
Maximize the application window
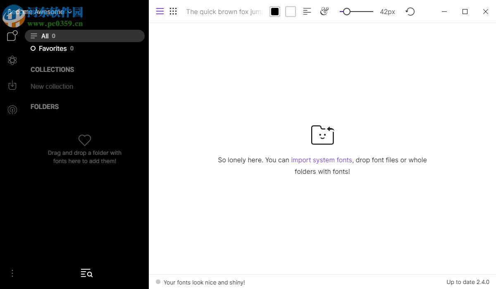(x=465, y=12)
